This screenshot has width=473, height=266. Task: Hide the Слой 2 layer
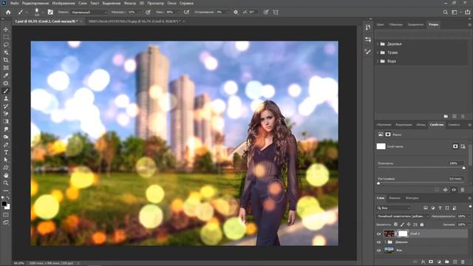[379, 233]
